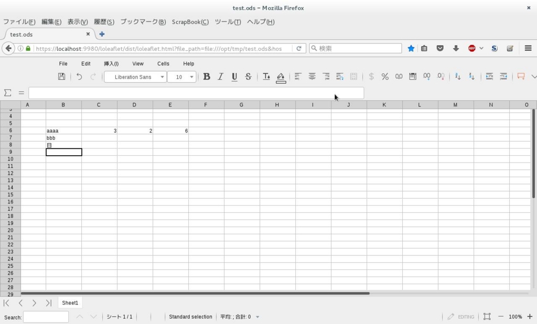Sort selection descending
Image resolution: width=537 pixels, height=324 pixels.
pyautogui.click(x=472, y=77)
